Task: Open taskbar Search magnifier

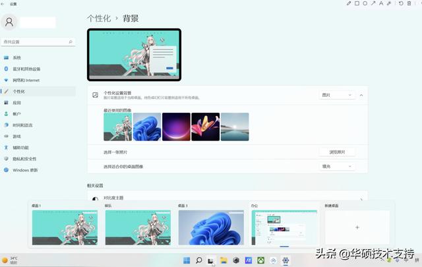Action: 199,260
